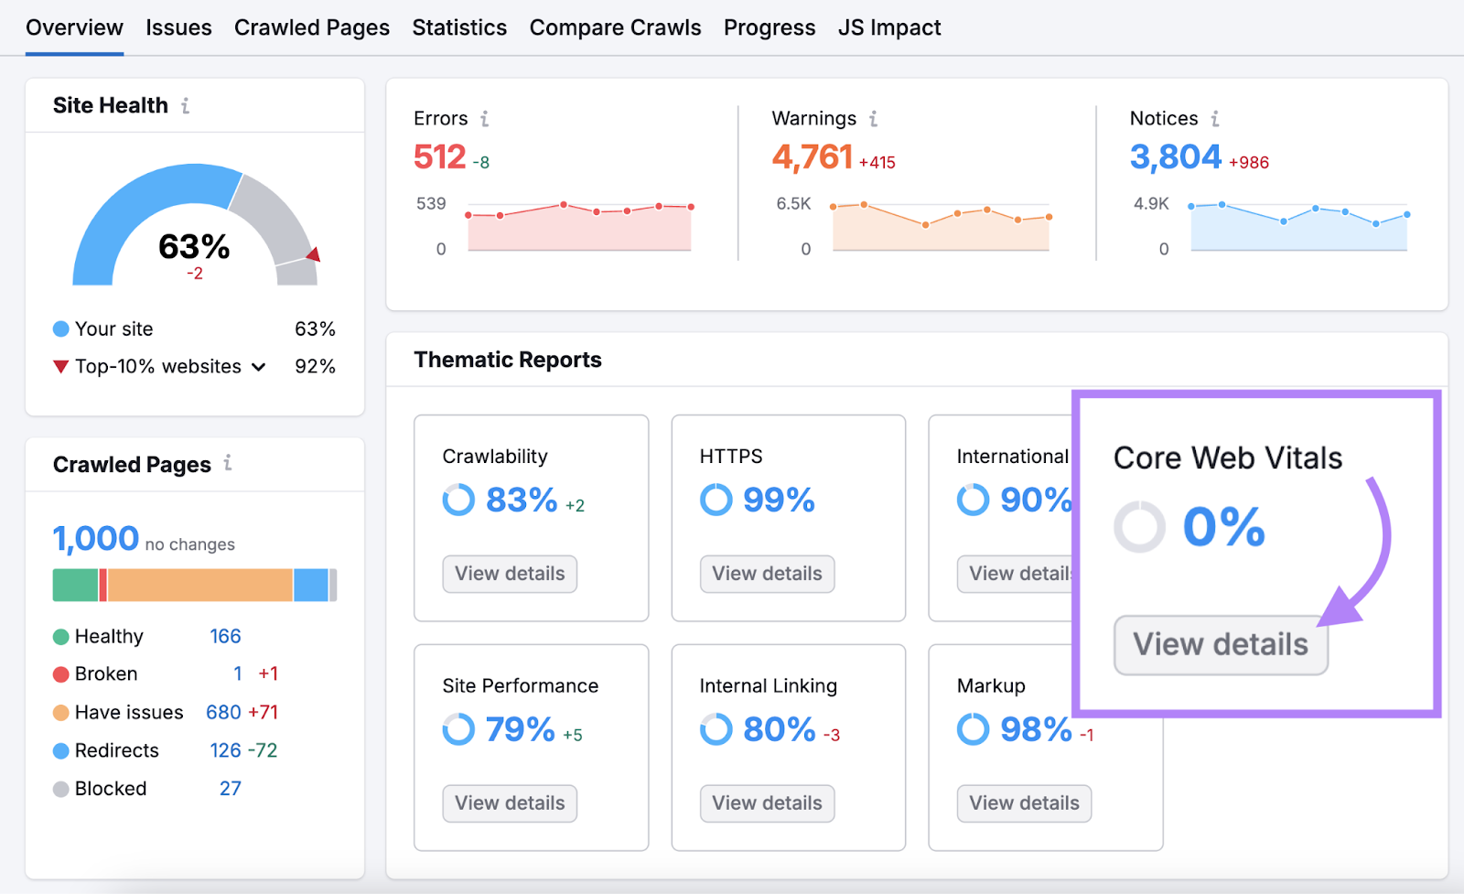Click the 680 Have issues count link
This screenshot has width=1464, height=894.
[221, 712]
